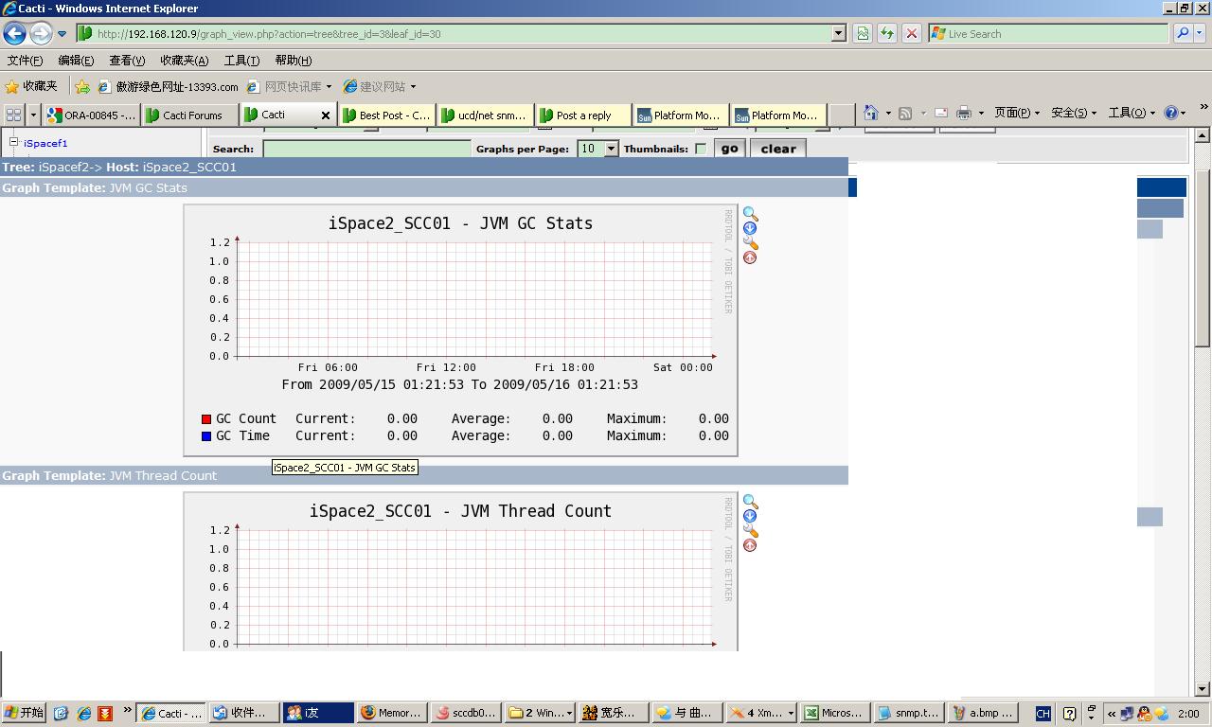Screen dimensions: 1212x727
Task: Stop loading with the red X icon
Action: click(x=911, y=33)
